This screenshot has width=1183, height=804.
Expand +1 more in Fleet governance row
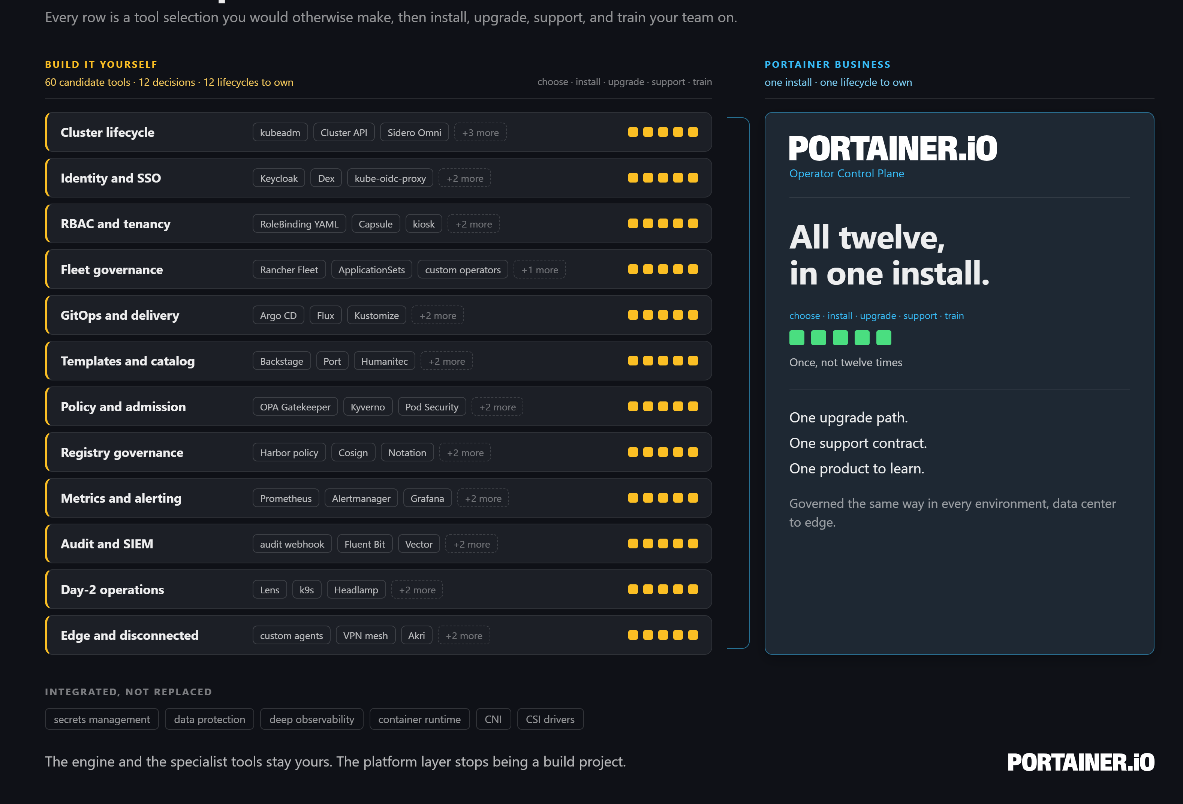pyautogui.click(x=539, y=270)
